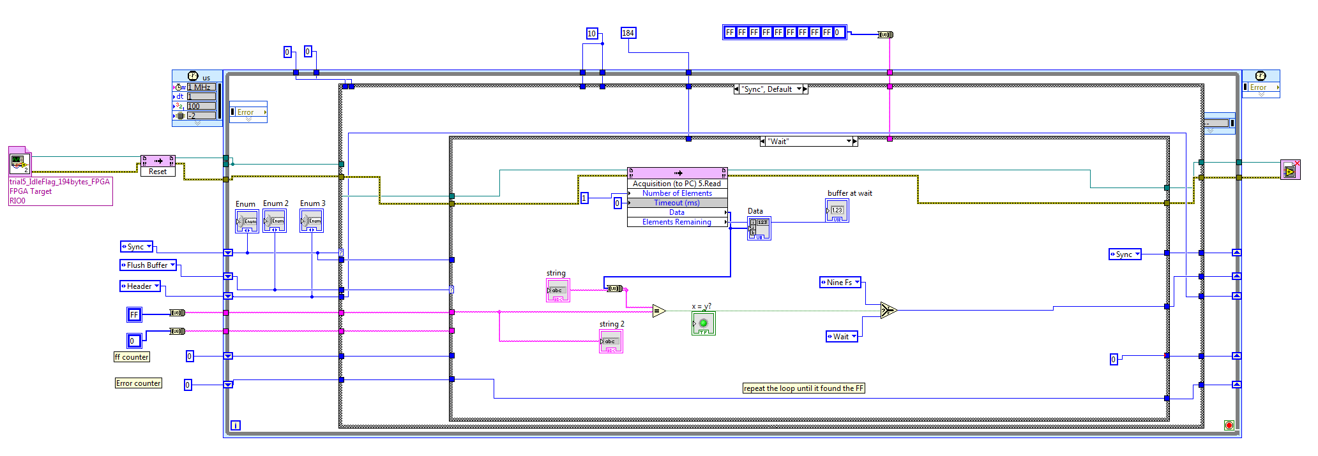1318x456 pixels.
Task: Click the converter node after the 0 string constant
Action: (178, 331)
